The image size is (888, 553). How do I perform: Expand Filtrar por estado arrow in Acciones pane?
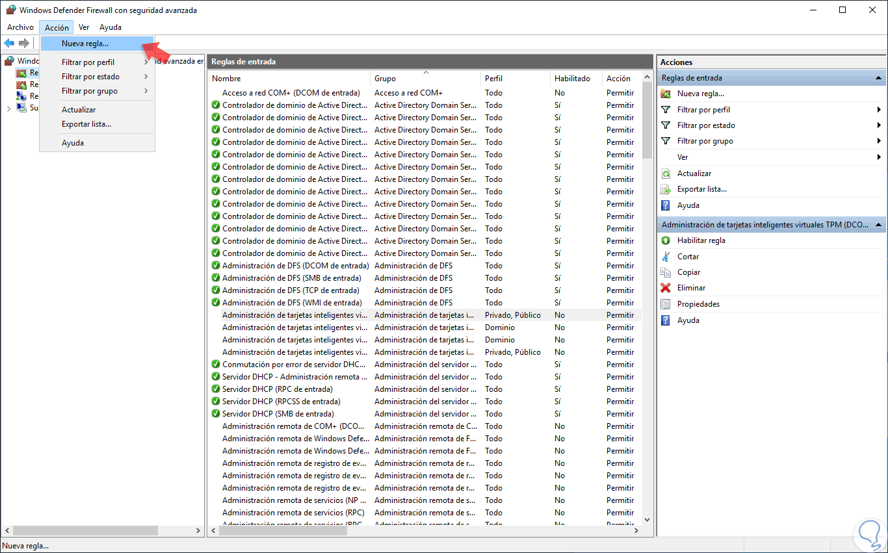[x=879, y=125]
